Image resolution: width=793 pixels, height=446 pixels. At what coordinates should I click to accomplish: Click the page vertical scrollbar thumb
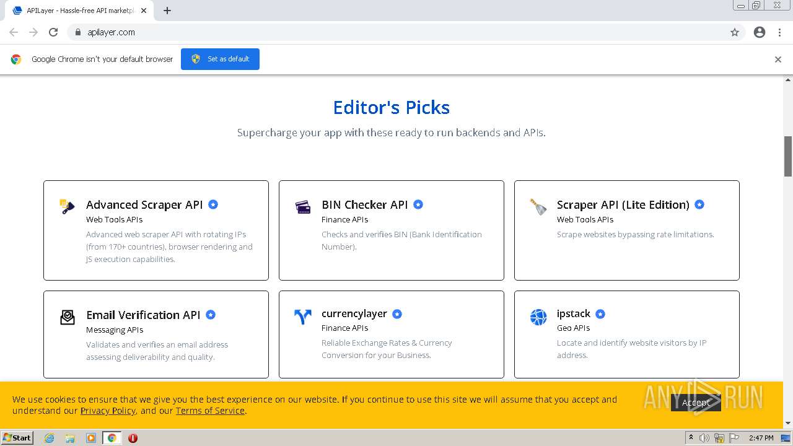788,155
